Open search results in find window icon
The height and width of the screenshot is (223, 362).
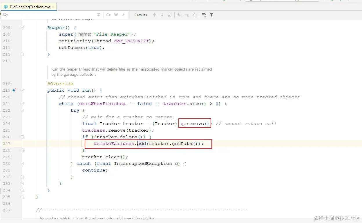pyautogui.click(x=204, y=15)
